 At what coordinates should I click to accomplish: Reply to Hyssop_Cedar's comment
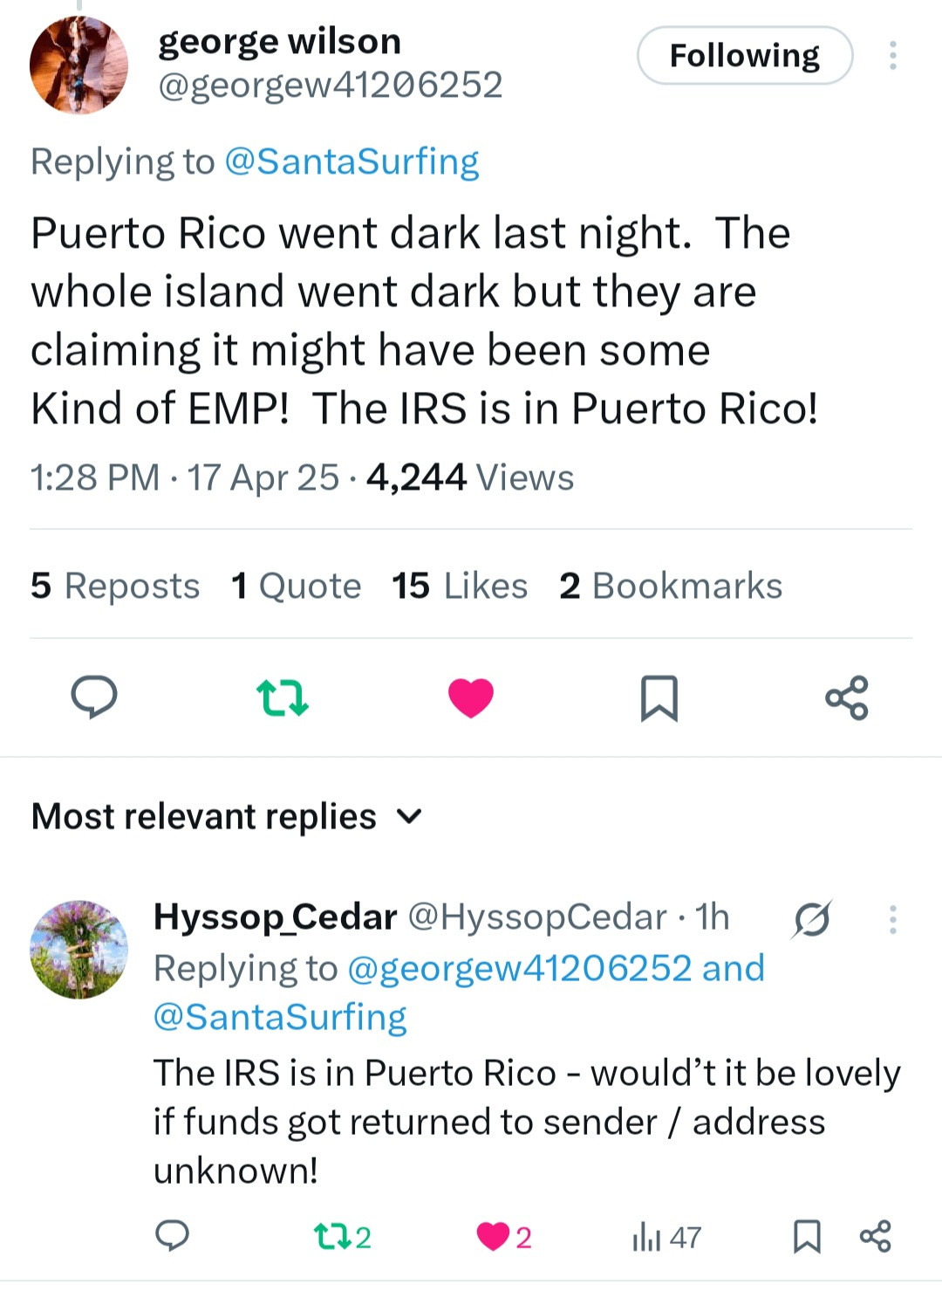[172, 1236]
